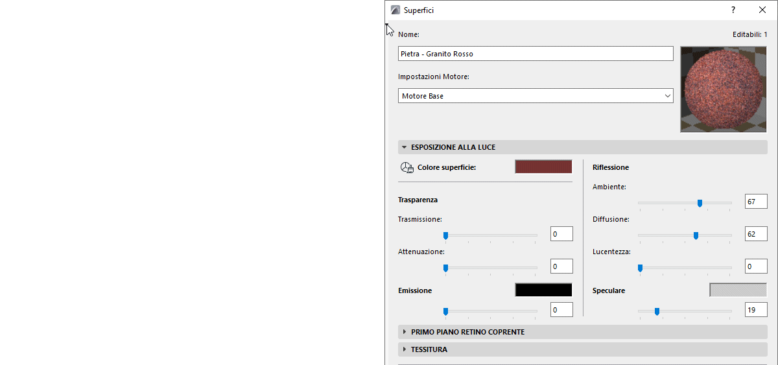Close the Superfici dialog
This screenshot has width=778, height=365.
pos(762,10)
